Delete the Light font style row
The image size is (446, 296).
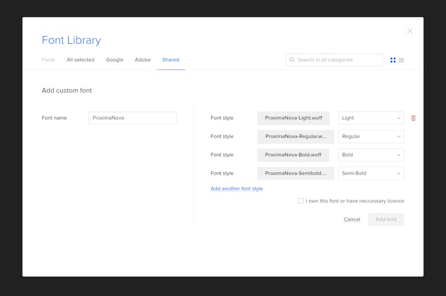pos(413,118)
